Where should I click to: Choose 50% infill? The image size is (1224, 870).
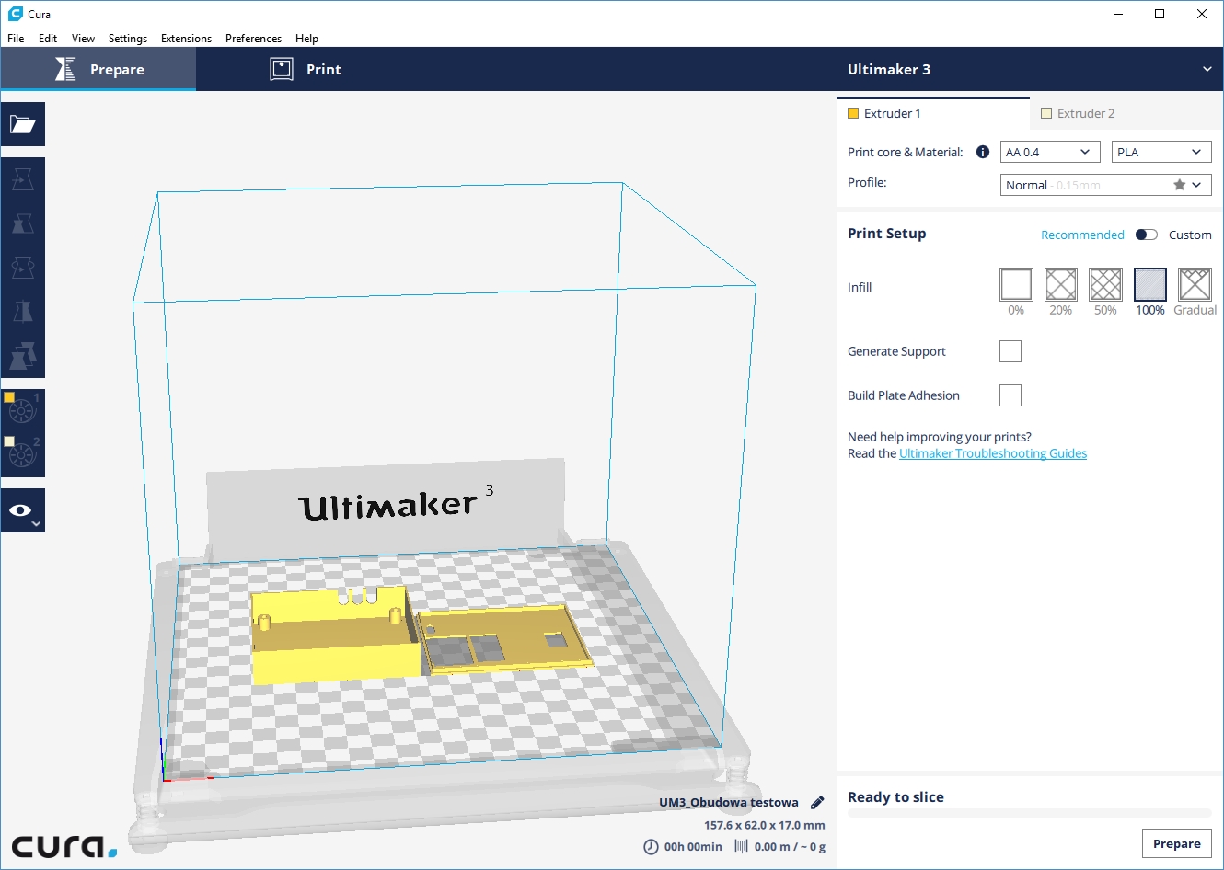(x=1105, y=285)
